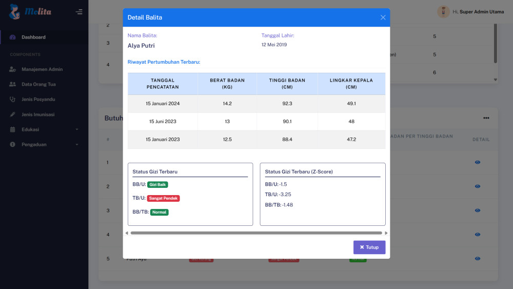Click the modal scrollbar left arrow
Image resolution: width=513 pixels, height=289 pixels.
coord(127,233)
